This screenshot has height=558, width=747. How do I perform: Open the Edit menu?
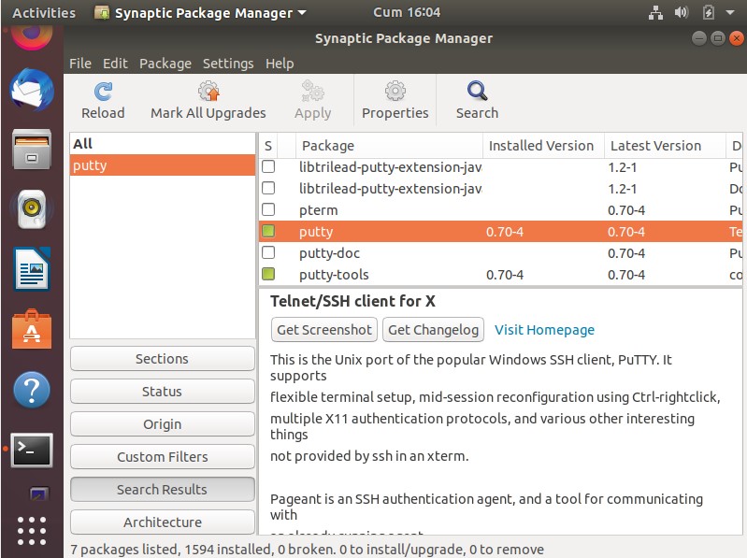pos(115,64)
